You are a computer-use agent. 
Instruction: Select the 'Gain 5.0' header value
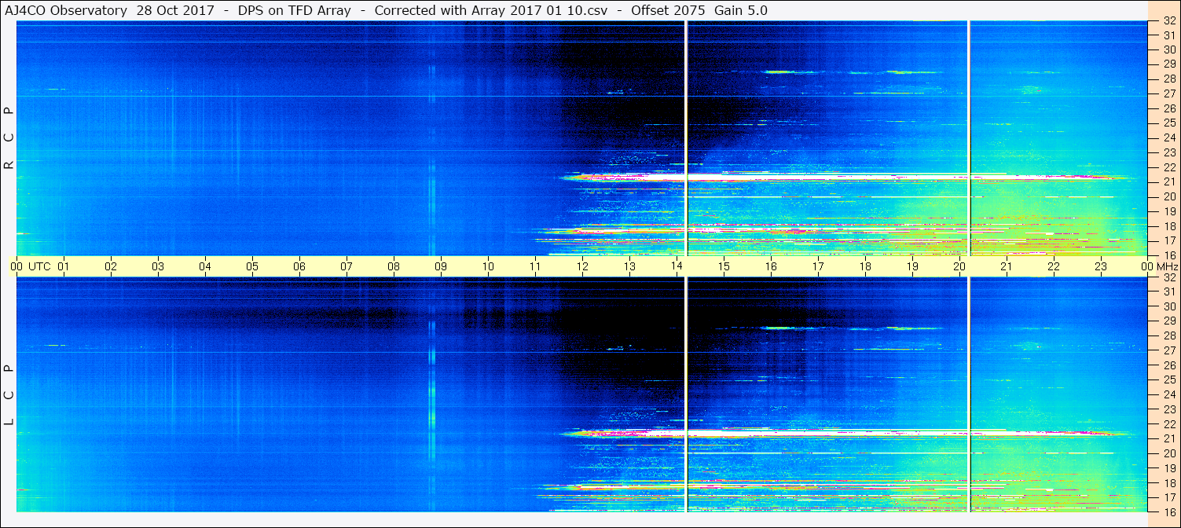tap(741, 10)
